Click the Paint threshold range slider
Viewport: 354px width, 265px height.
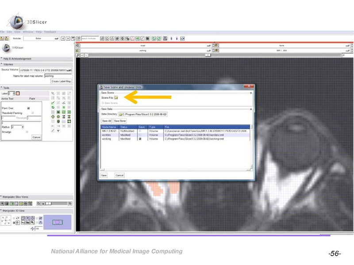[21, 122]
